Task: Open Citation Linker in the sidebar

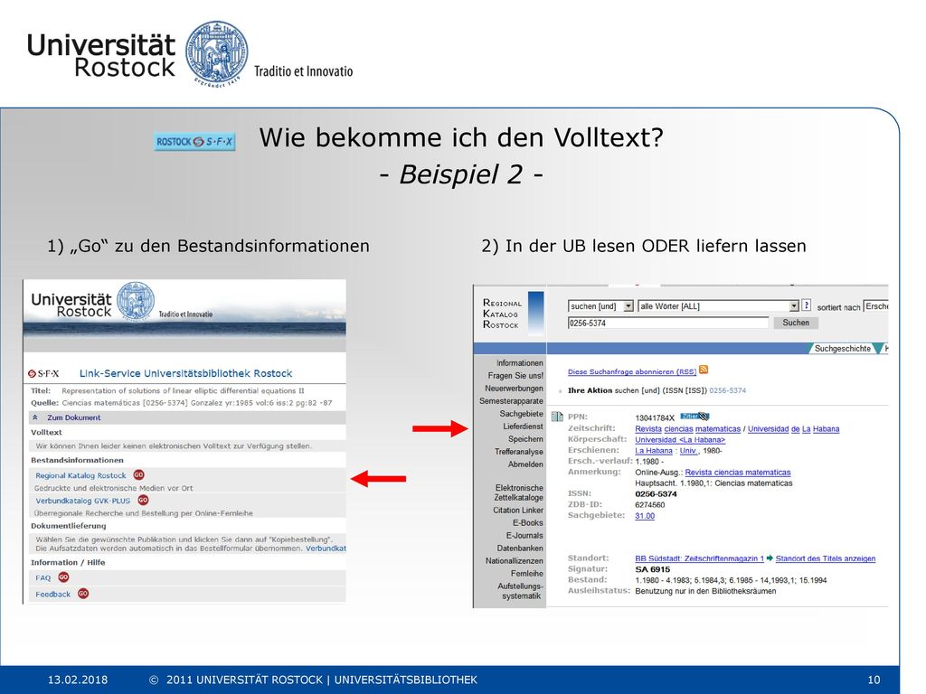Action: (518, 510)
